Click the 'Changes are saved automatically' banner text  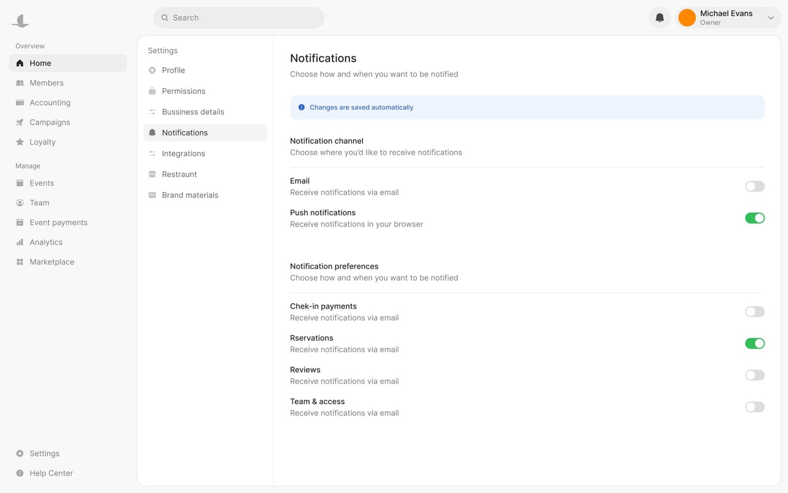(x=361, y=107)
